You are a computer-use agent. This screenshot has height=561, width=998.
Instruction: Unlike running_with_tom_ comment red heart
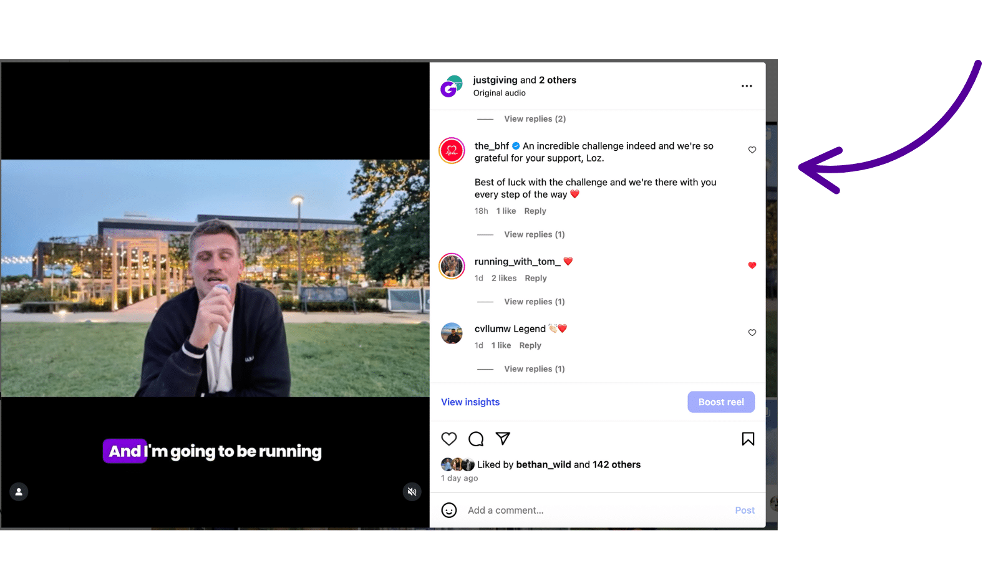pos(752,266)
